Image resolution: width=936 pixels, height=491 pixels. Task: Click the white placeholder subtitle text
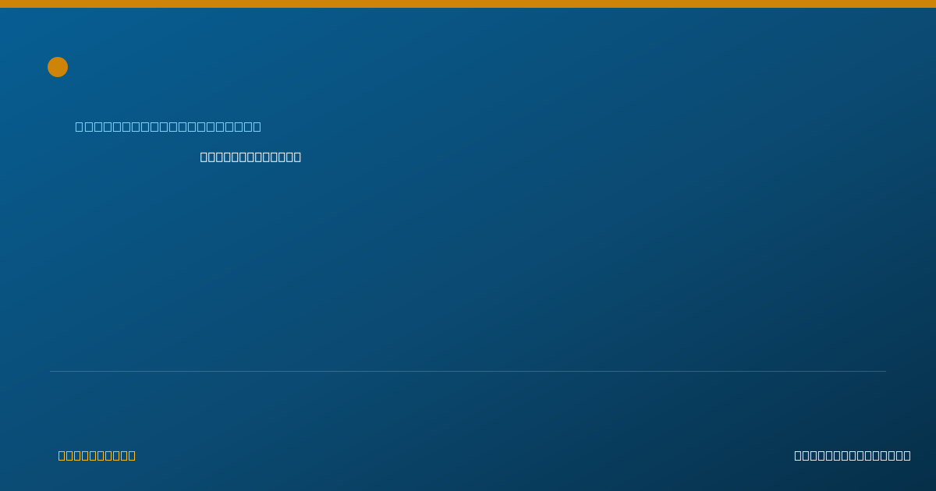pos(250,157)
